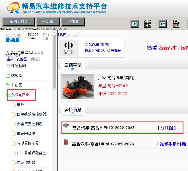This screenshot has width=188, height=171.
Task: Select 车联网模块 in the tree
Action: 26,134
